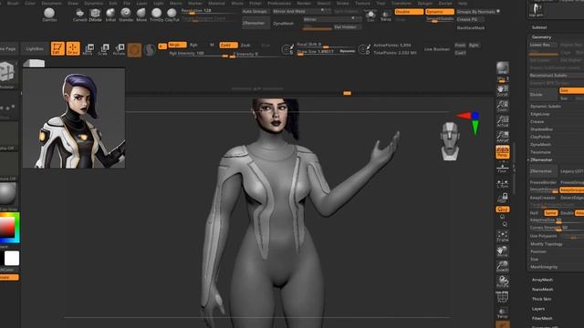Open the ArrayMesh subpalette
The width and height of the screenshot is (584, 328).
click(542, 280)
